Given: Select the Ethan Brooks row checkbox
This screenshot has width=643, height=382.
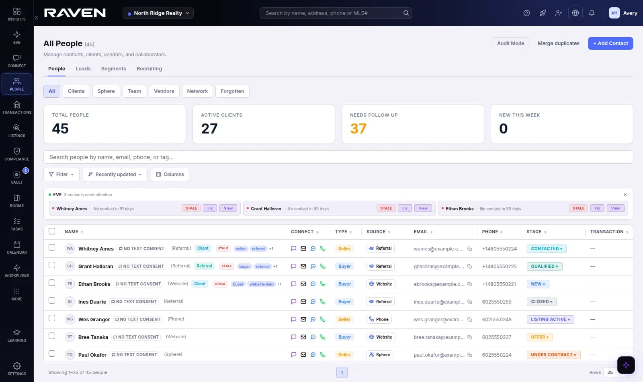Looking at the screenshot, I should coord(52,283).
